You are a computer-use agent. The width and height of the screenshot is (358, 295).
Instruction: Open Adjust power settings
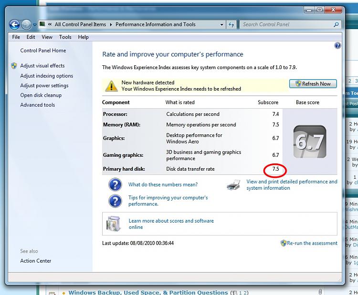pyautogui.click(x=44, y=85)
